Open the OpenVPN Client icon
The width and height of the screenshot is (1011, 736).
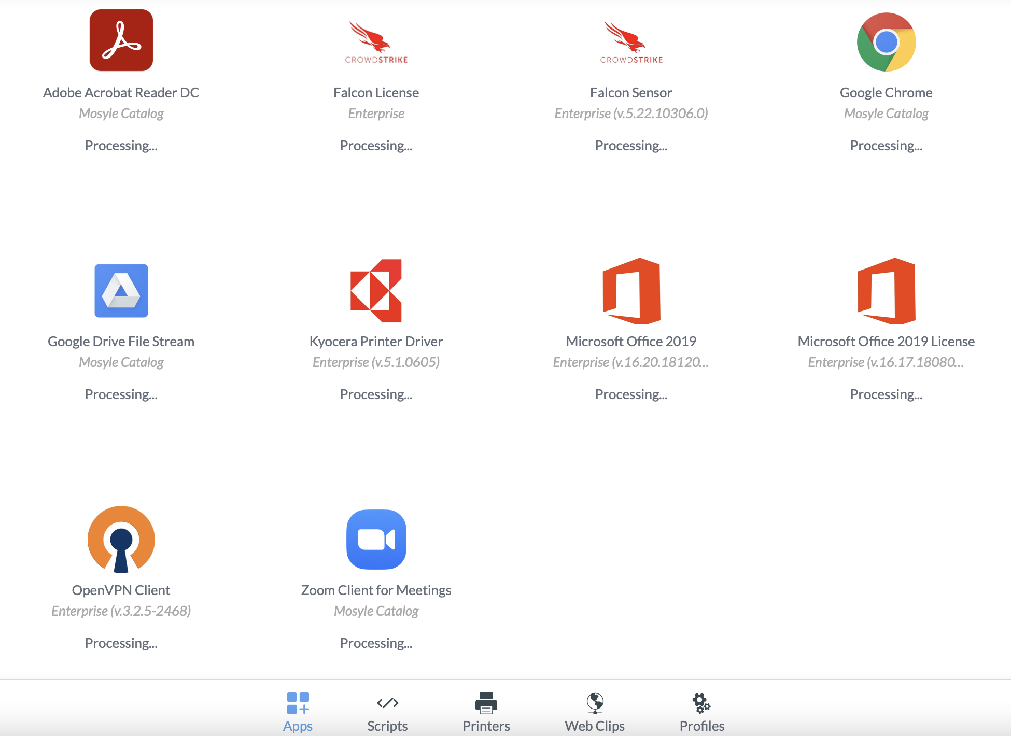tap(121, 540)
